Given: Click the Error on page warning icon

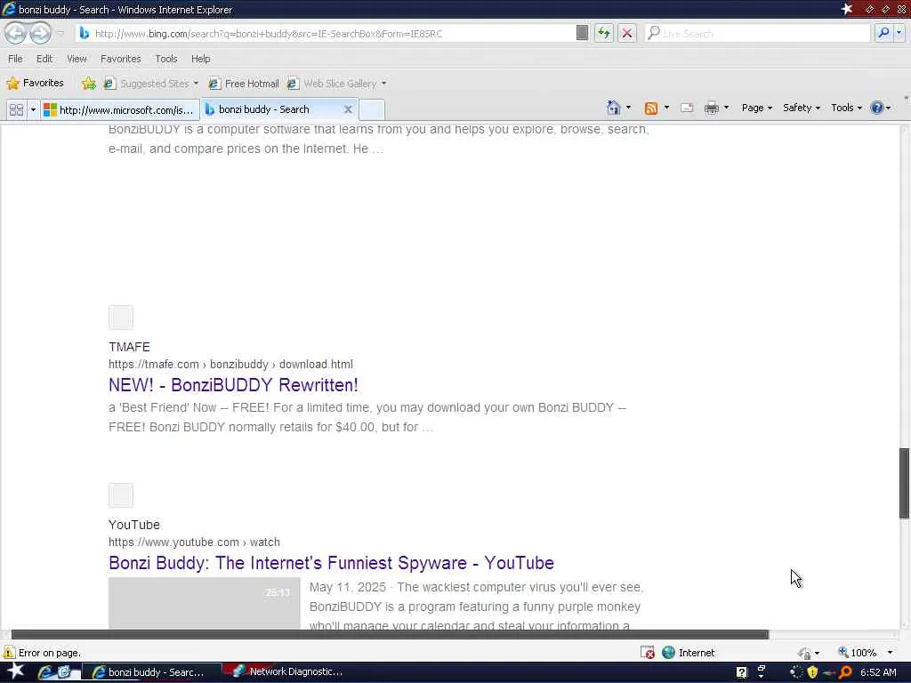Looking at the screenshot, I should tap(8, 652).
